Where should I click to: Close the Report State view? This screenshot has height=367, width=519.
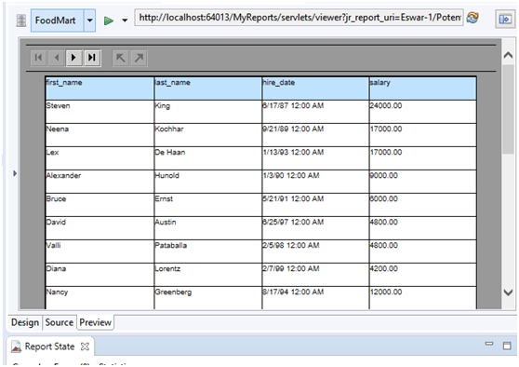click(85, 347)
